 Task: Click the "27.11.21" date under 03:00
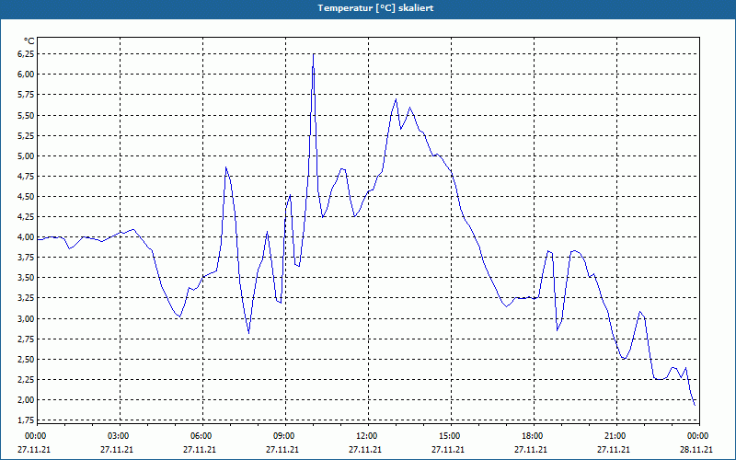117,449
